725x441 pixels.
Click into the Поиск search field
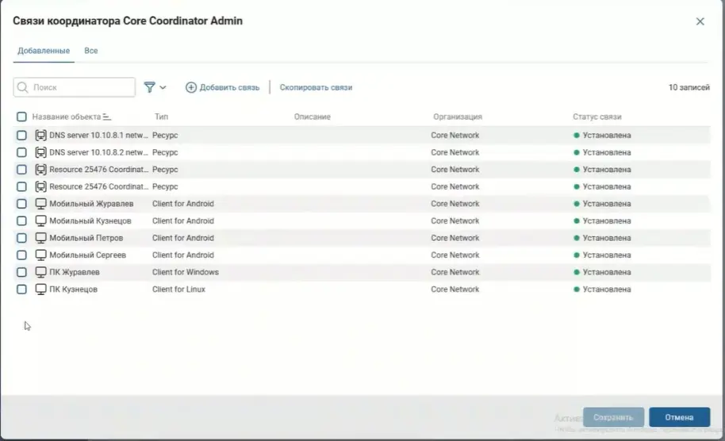point(79,87)
